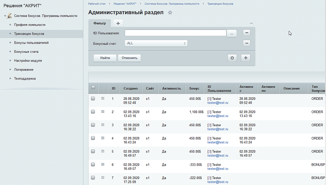The image size is (326, 185).
Task: Open the filter settings gear icon
Action: (232, 58)
